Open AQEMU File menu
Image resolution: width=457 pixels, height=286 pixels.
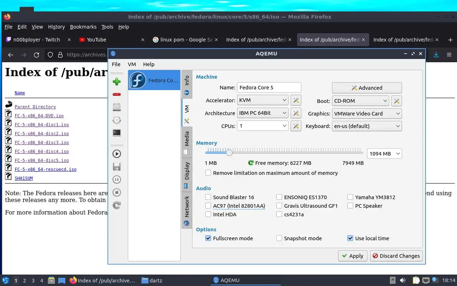coord(116,64)
